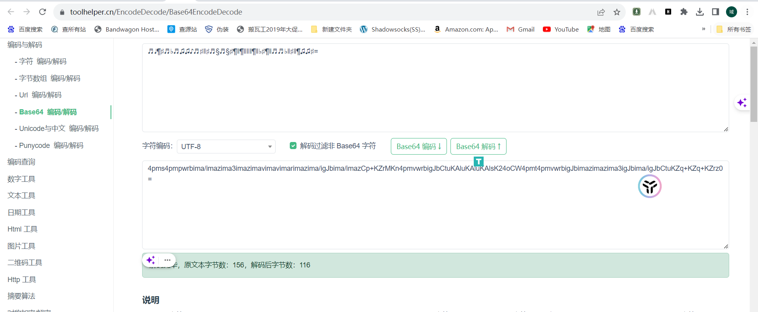The width and height of the screenshot is (758, 312).
Task: Click the Base64 解码 button
Action: click(478, 146)
